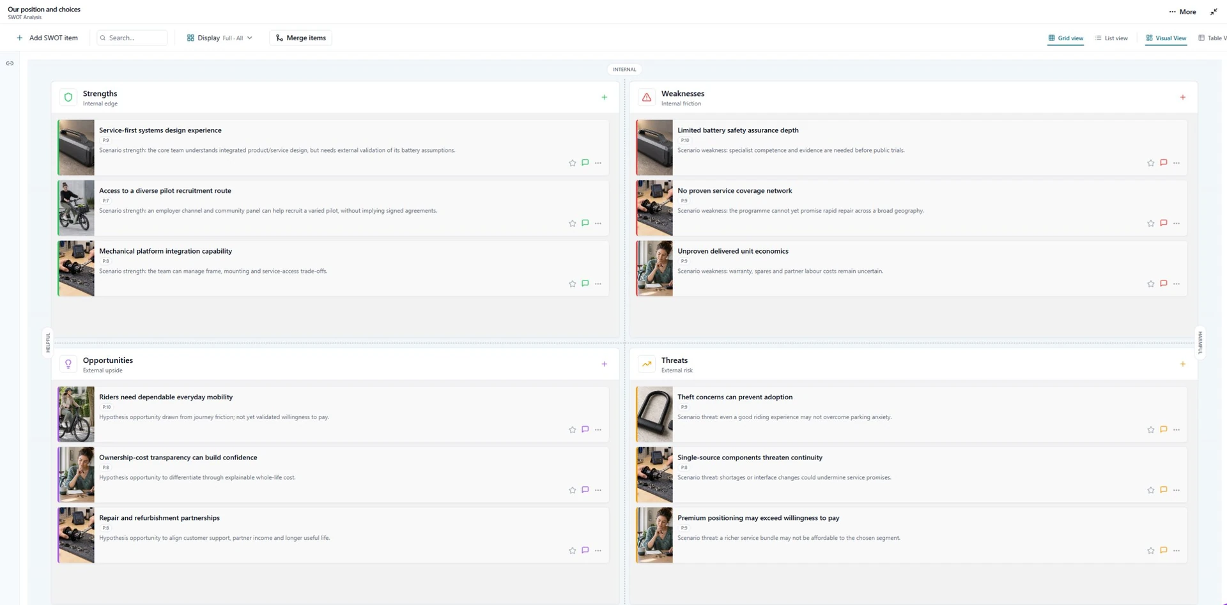
Task: Open options for Premium positioning may exceed willingness to pay
Action: tap(1177, 551)
